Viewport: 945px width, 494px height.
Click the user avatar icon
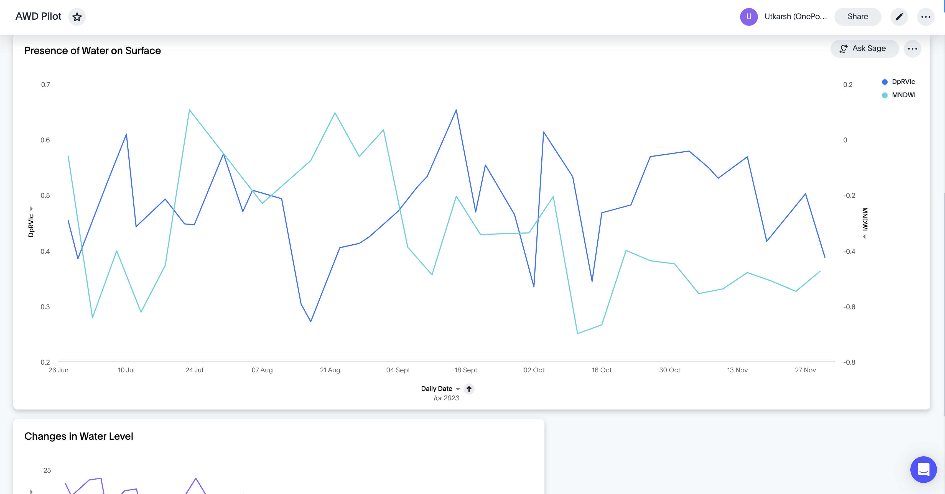749,17
